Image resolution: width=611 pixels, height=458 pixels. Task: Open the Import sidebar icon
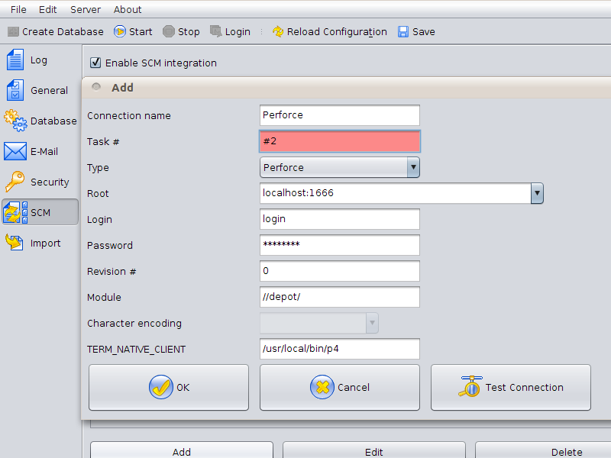point(15,243)
